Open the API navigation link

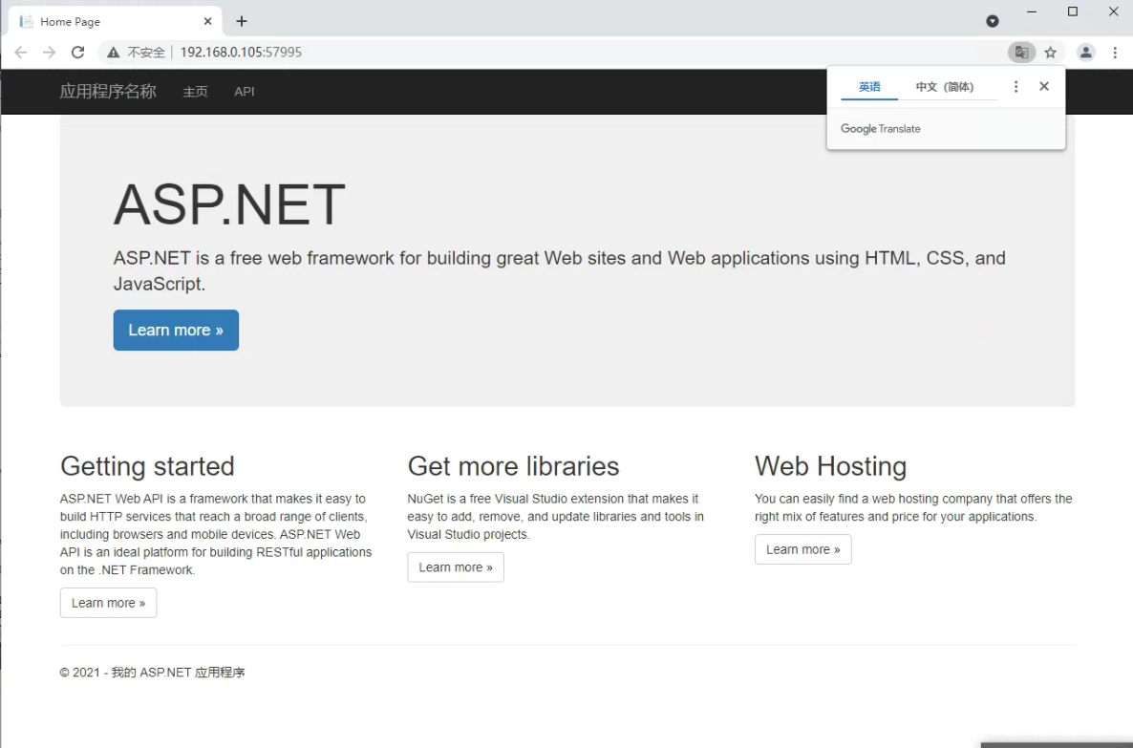[245, 92]
